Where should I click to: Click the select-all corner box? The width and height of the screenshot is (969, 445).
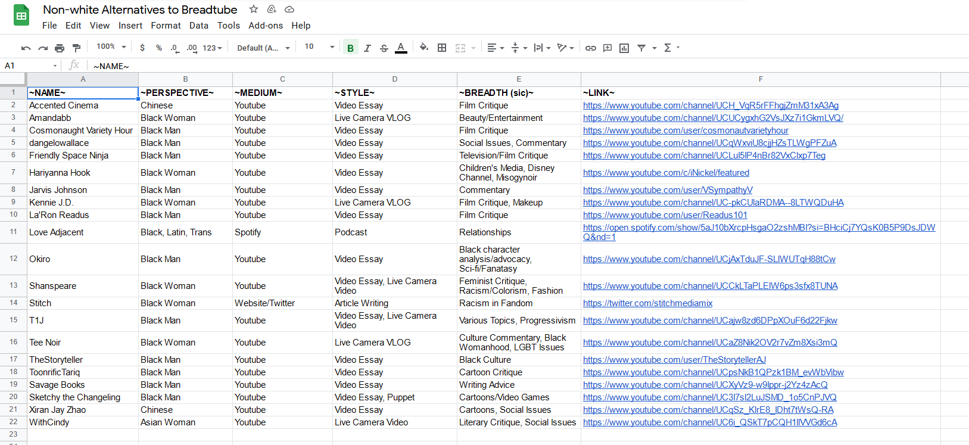[13, 79]
